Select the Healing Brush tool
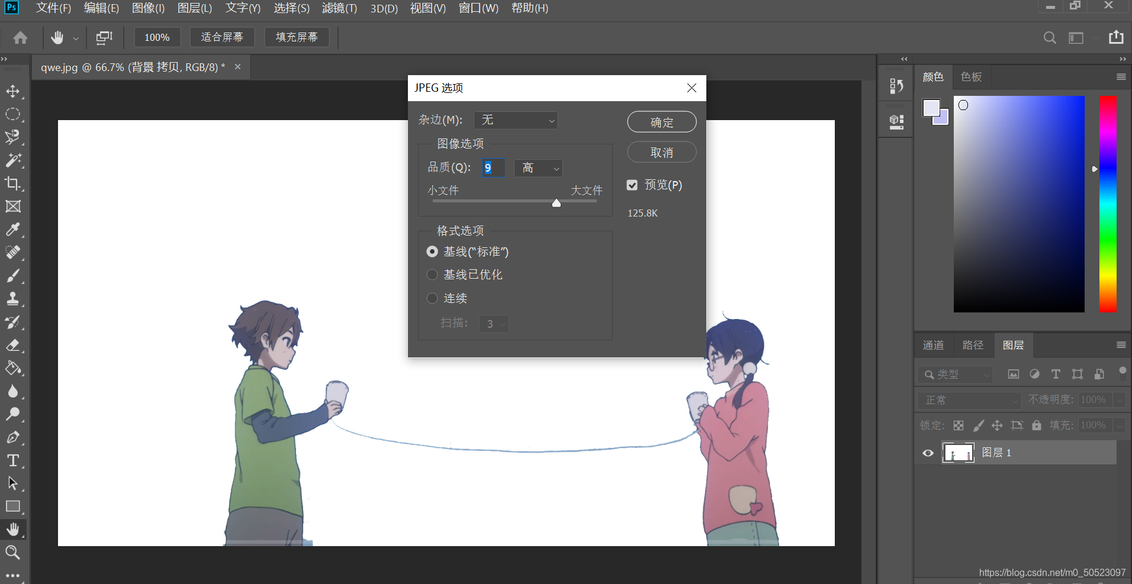The image size is (1132, 584). [x=13, y=253]
